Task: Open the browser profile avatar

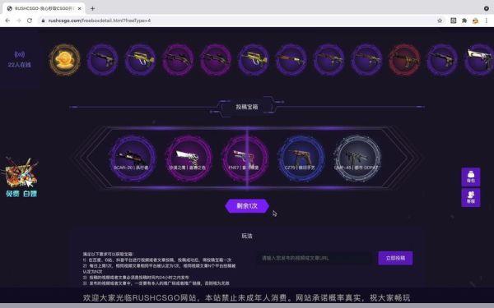Action: (475, 21)
